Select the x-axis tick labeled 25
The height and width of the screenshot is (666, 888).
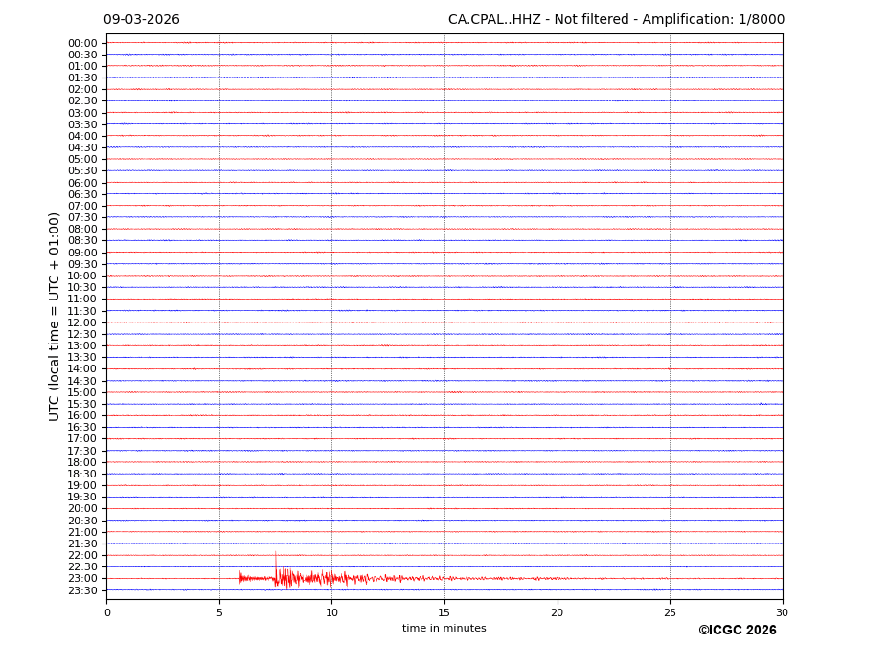point(670,612)
